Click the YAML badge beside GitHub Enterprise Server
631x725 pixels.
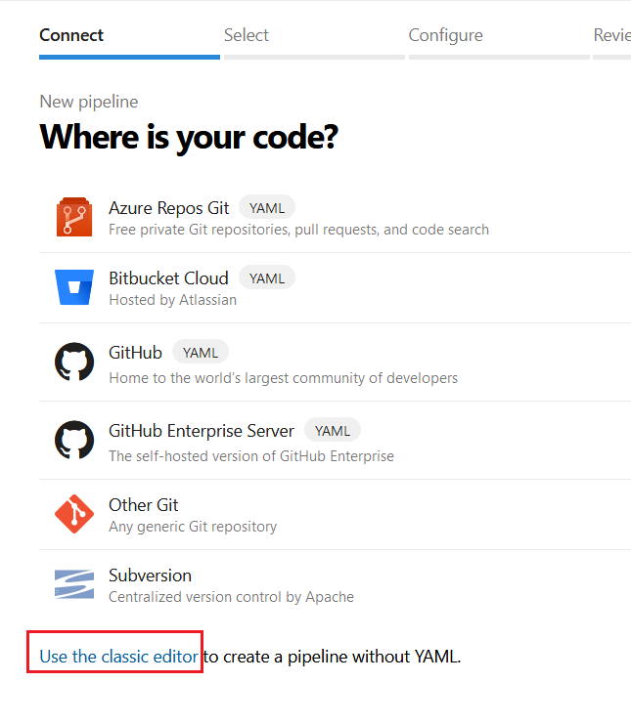tap(333, 431)
